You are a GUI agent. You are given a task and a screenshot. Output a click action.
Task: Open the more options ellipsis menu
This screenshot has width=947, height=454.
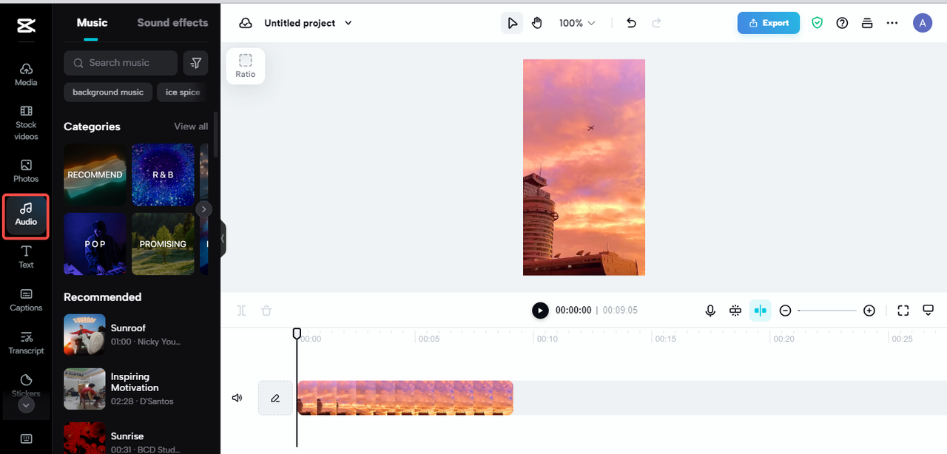point(892,23)
